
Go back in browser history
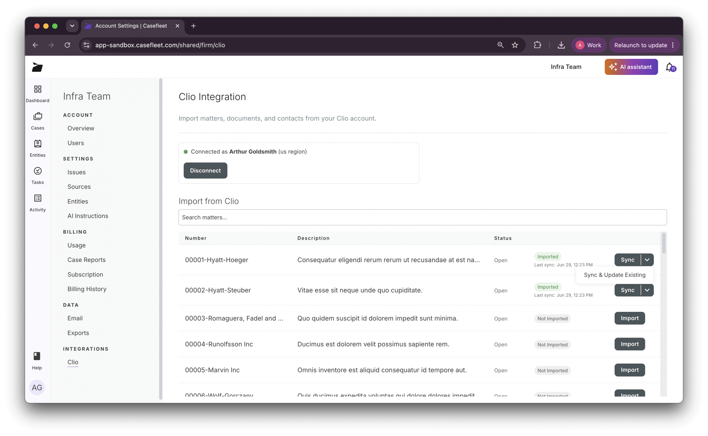coord(35,45)
